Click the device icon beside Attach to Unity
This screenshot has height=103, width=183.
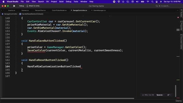(27, 6)
